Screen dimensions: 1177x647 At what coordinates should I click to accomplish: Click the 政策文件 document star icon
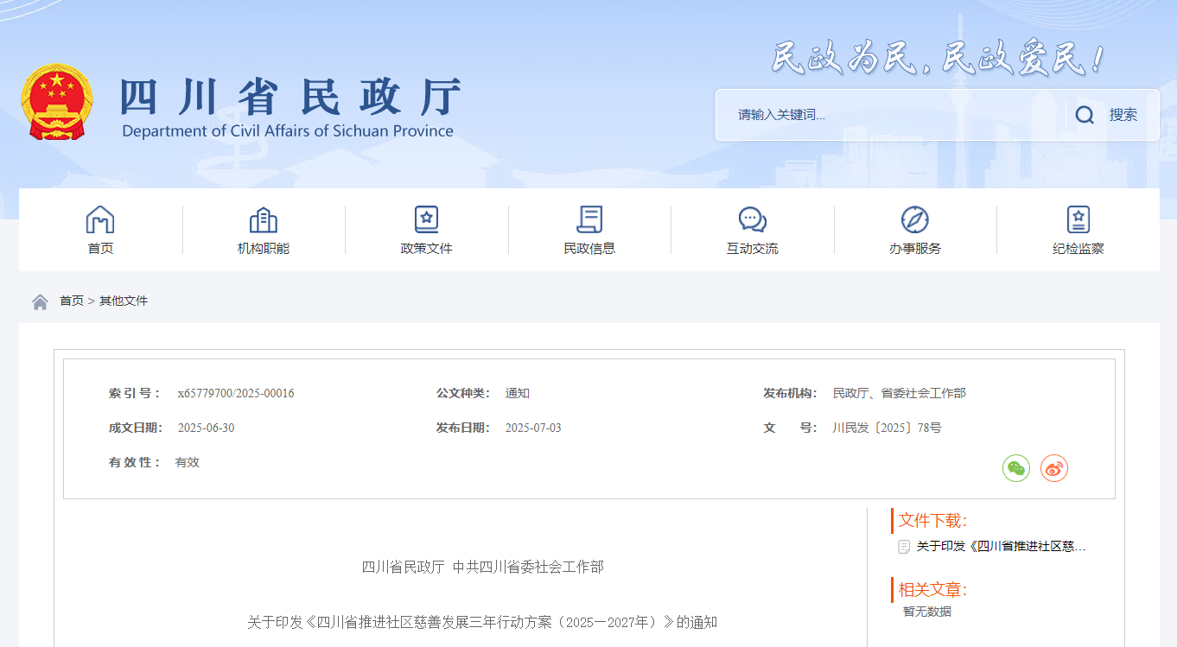coord(426,219)
